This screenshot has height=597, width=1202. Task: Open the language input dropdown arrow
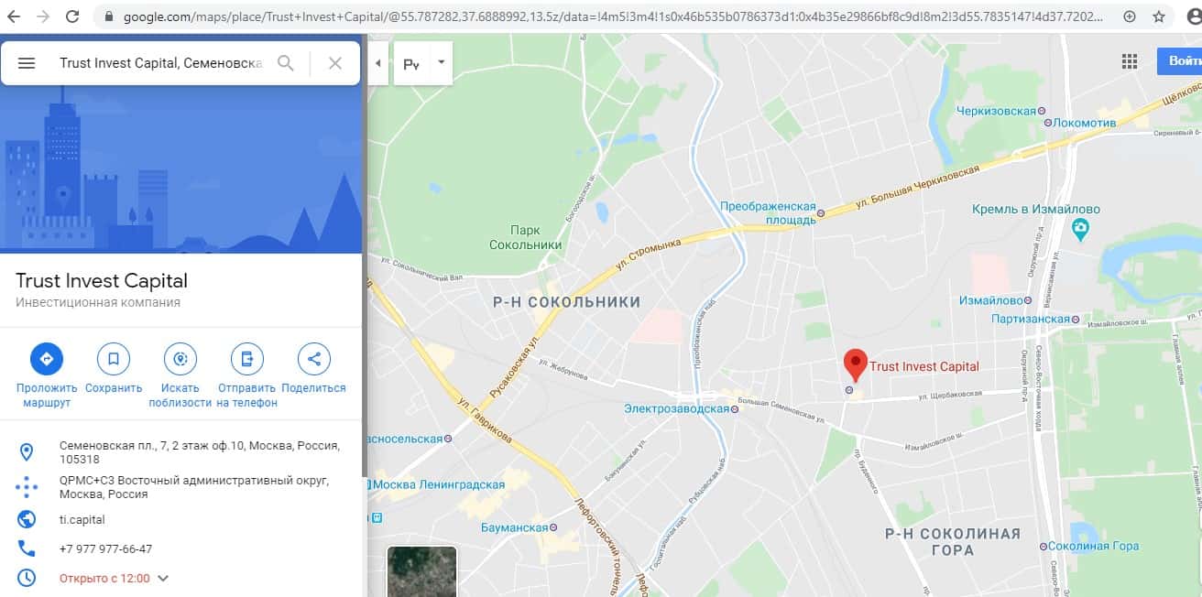pyautogui.click(x=441, y=63)
